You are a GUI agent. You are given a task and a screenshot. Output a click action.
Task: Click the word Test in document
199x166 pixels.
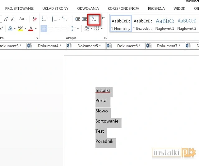[99, 131]
